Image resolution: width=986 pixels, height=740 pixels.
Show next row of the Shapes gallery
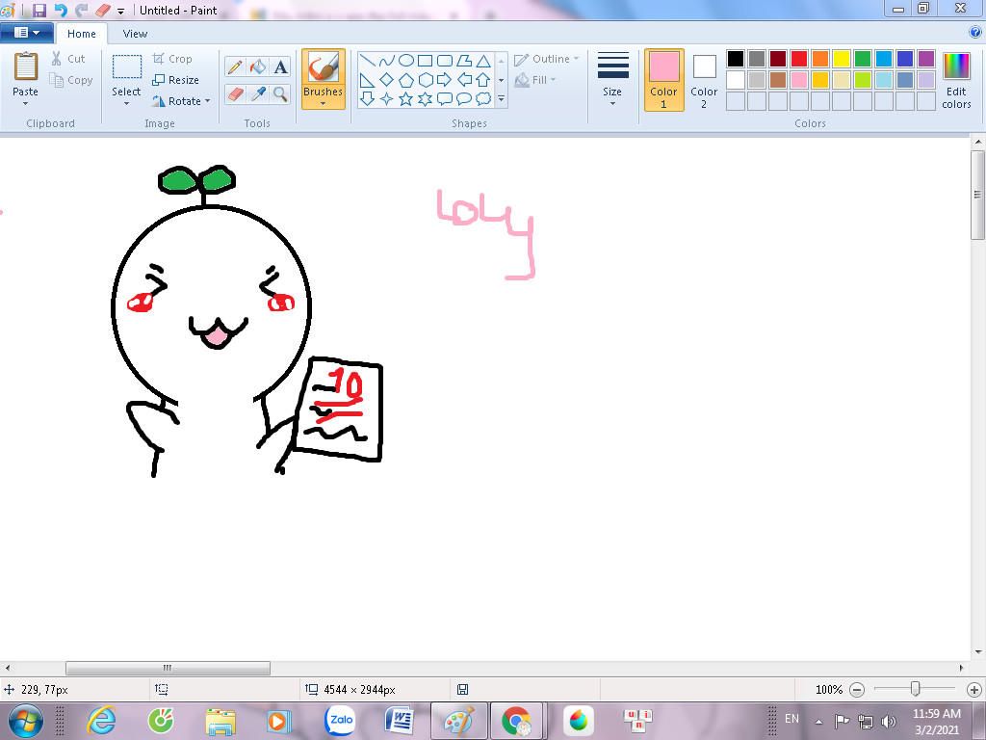pos(501,80)
